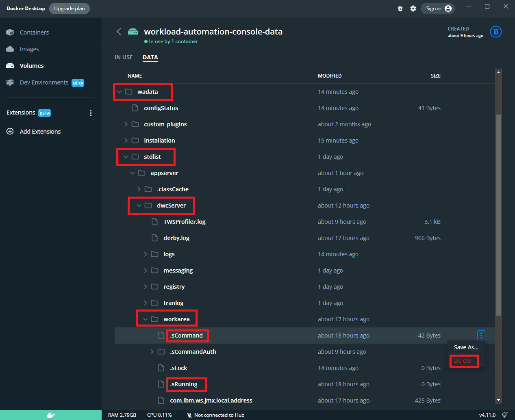Select the DATA tab

point(150,57)
